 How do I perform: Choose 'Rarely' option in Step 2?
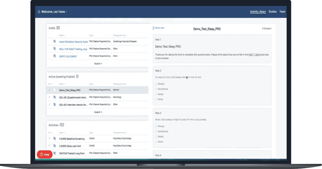[x=156, y=94]
